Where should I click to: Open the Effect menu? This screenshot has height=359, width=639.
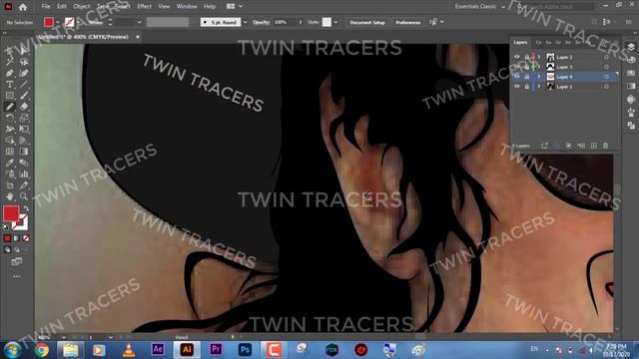[144, 7]
